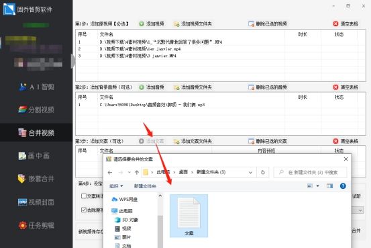Image resolution: width=371 pixels, height=248 pixels.
Task: Click 添加视频文件夹 in step 1
Action: (193, 24)
